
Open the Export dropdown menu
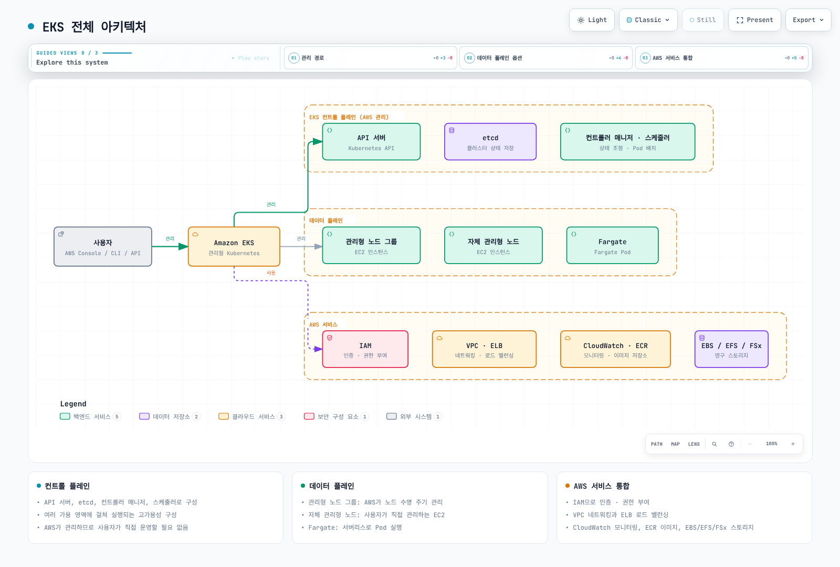pos(808,20)
